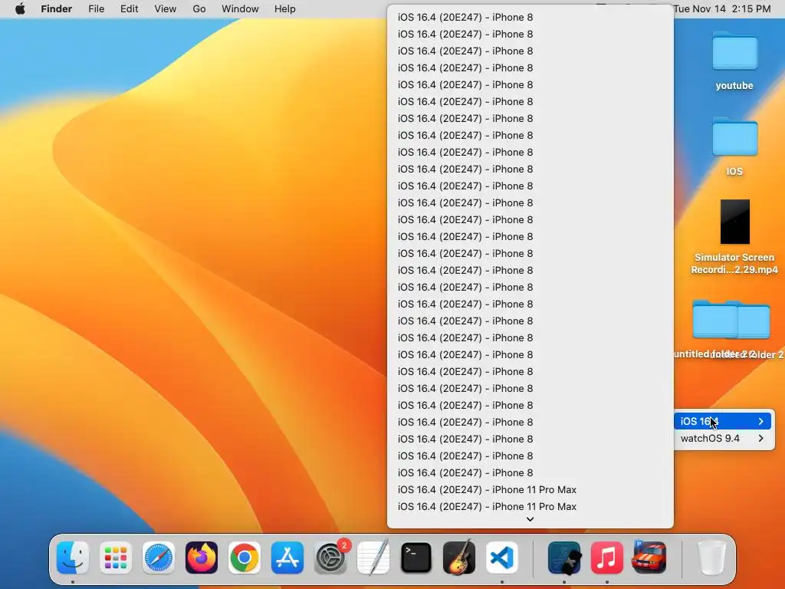Open System Settings with badge in Dock
The image size is (785, 589).
pyautogui.click(x=330, y=558)
